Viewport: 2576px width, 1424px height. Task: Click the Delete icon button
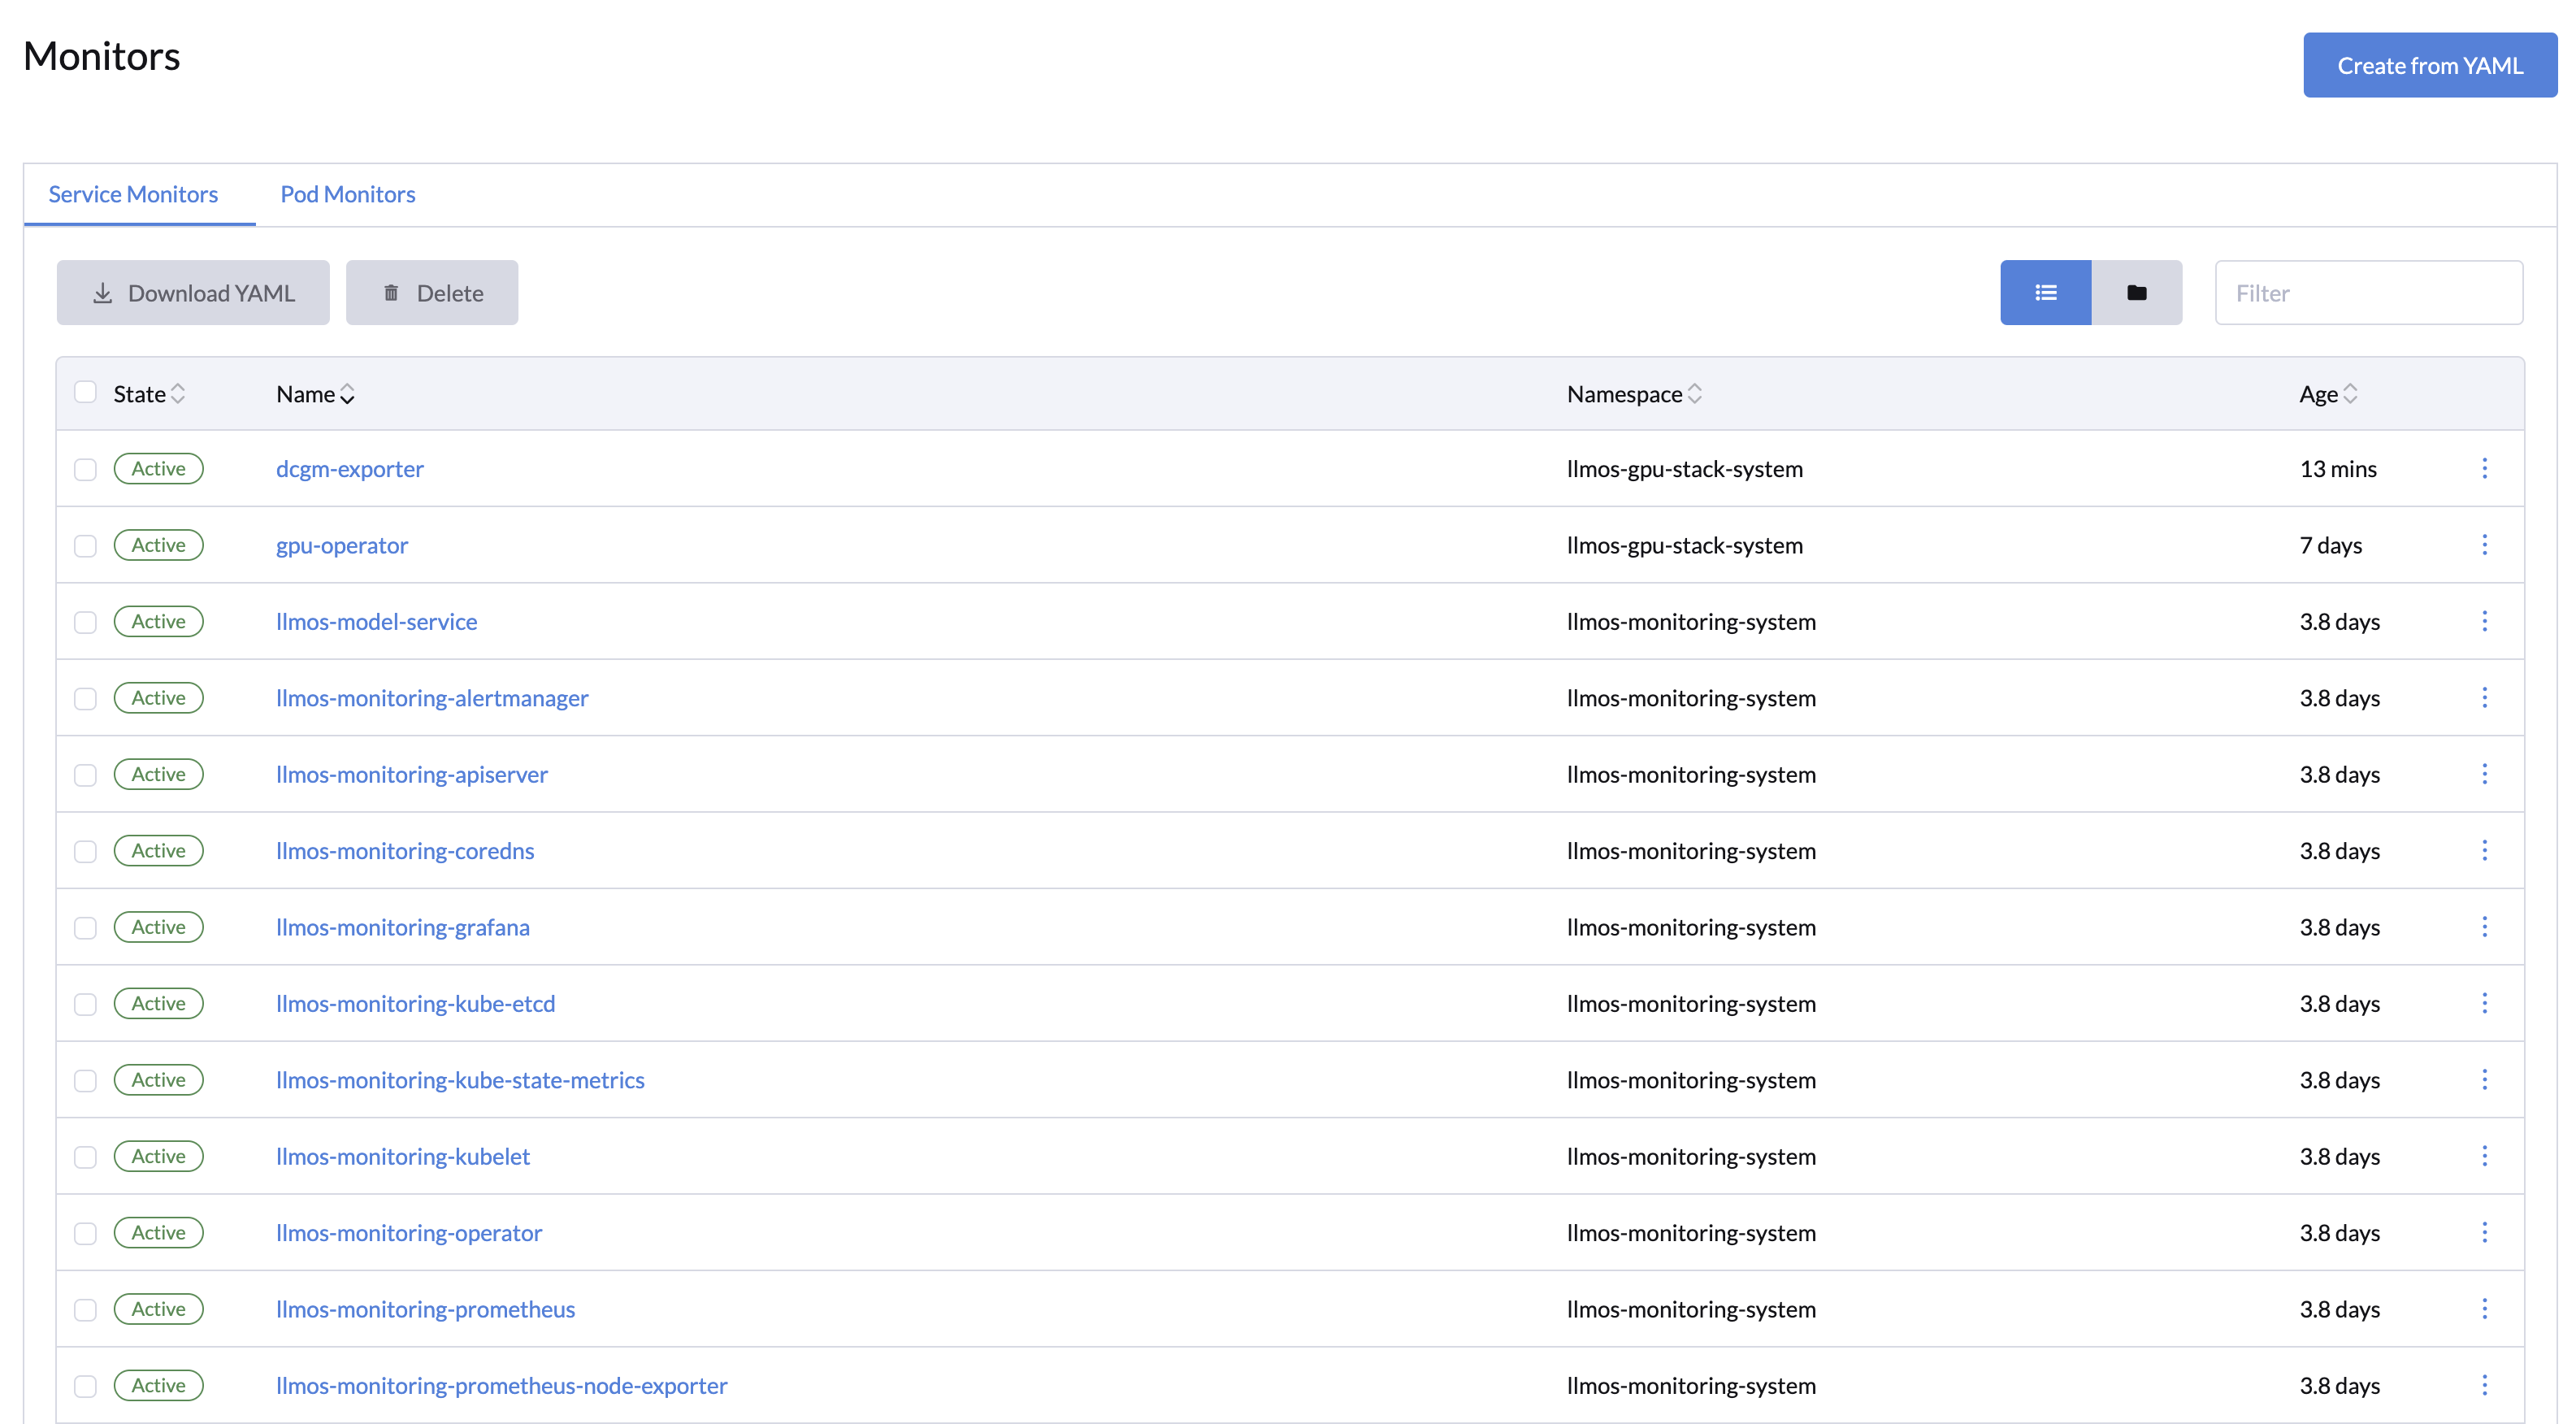point(431,291)
